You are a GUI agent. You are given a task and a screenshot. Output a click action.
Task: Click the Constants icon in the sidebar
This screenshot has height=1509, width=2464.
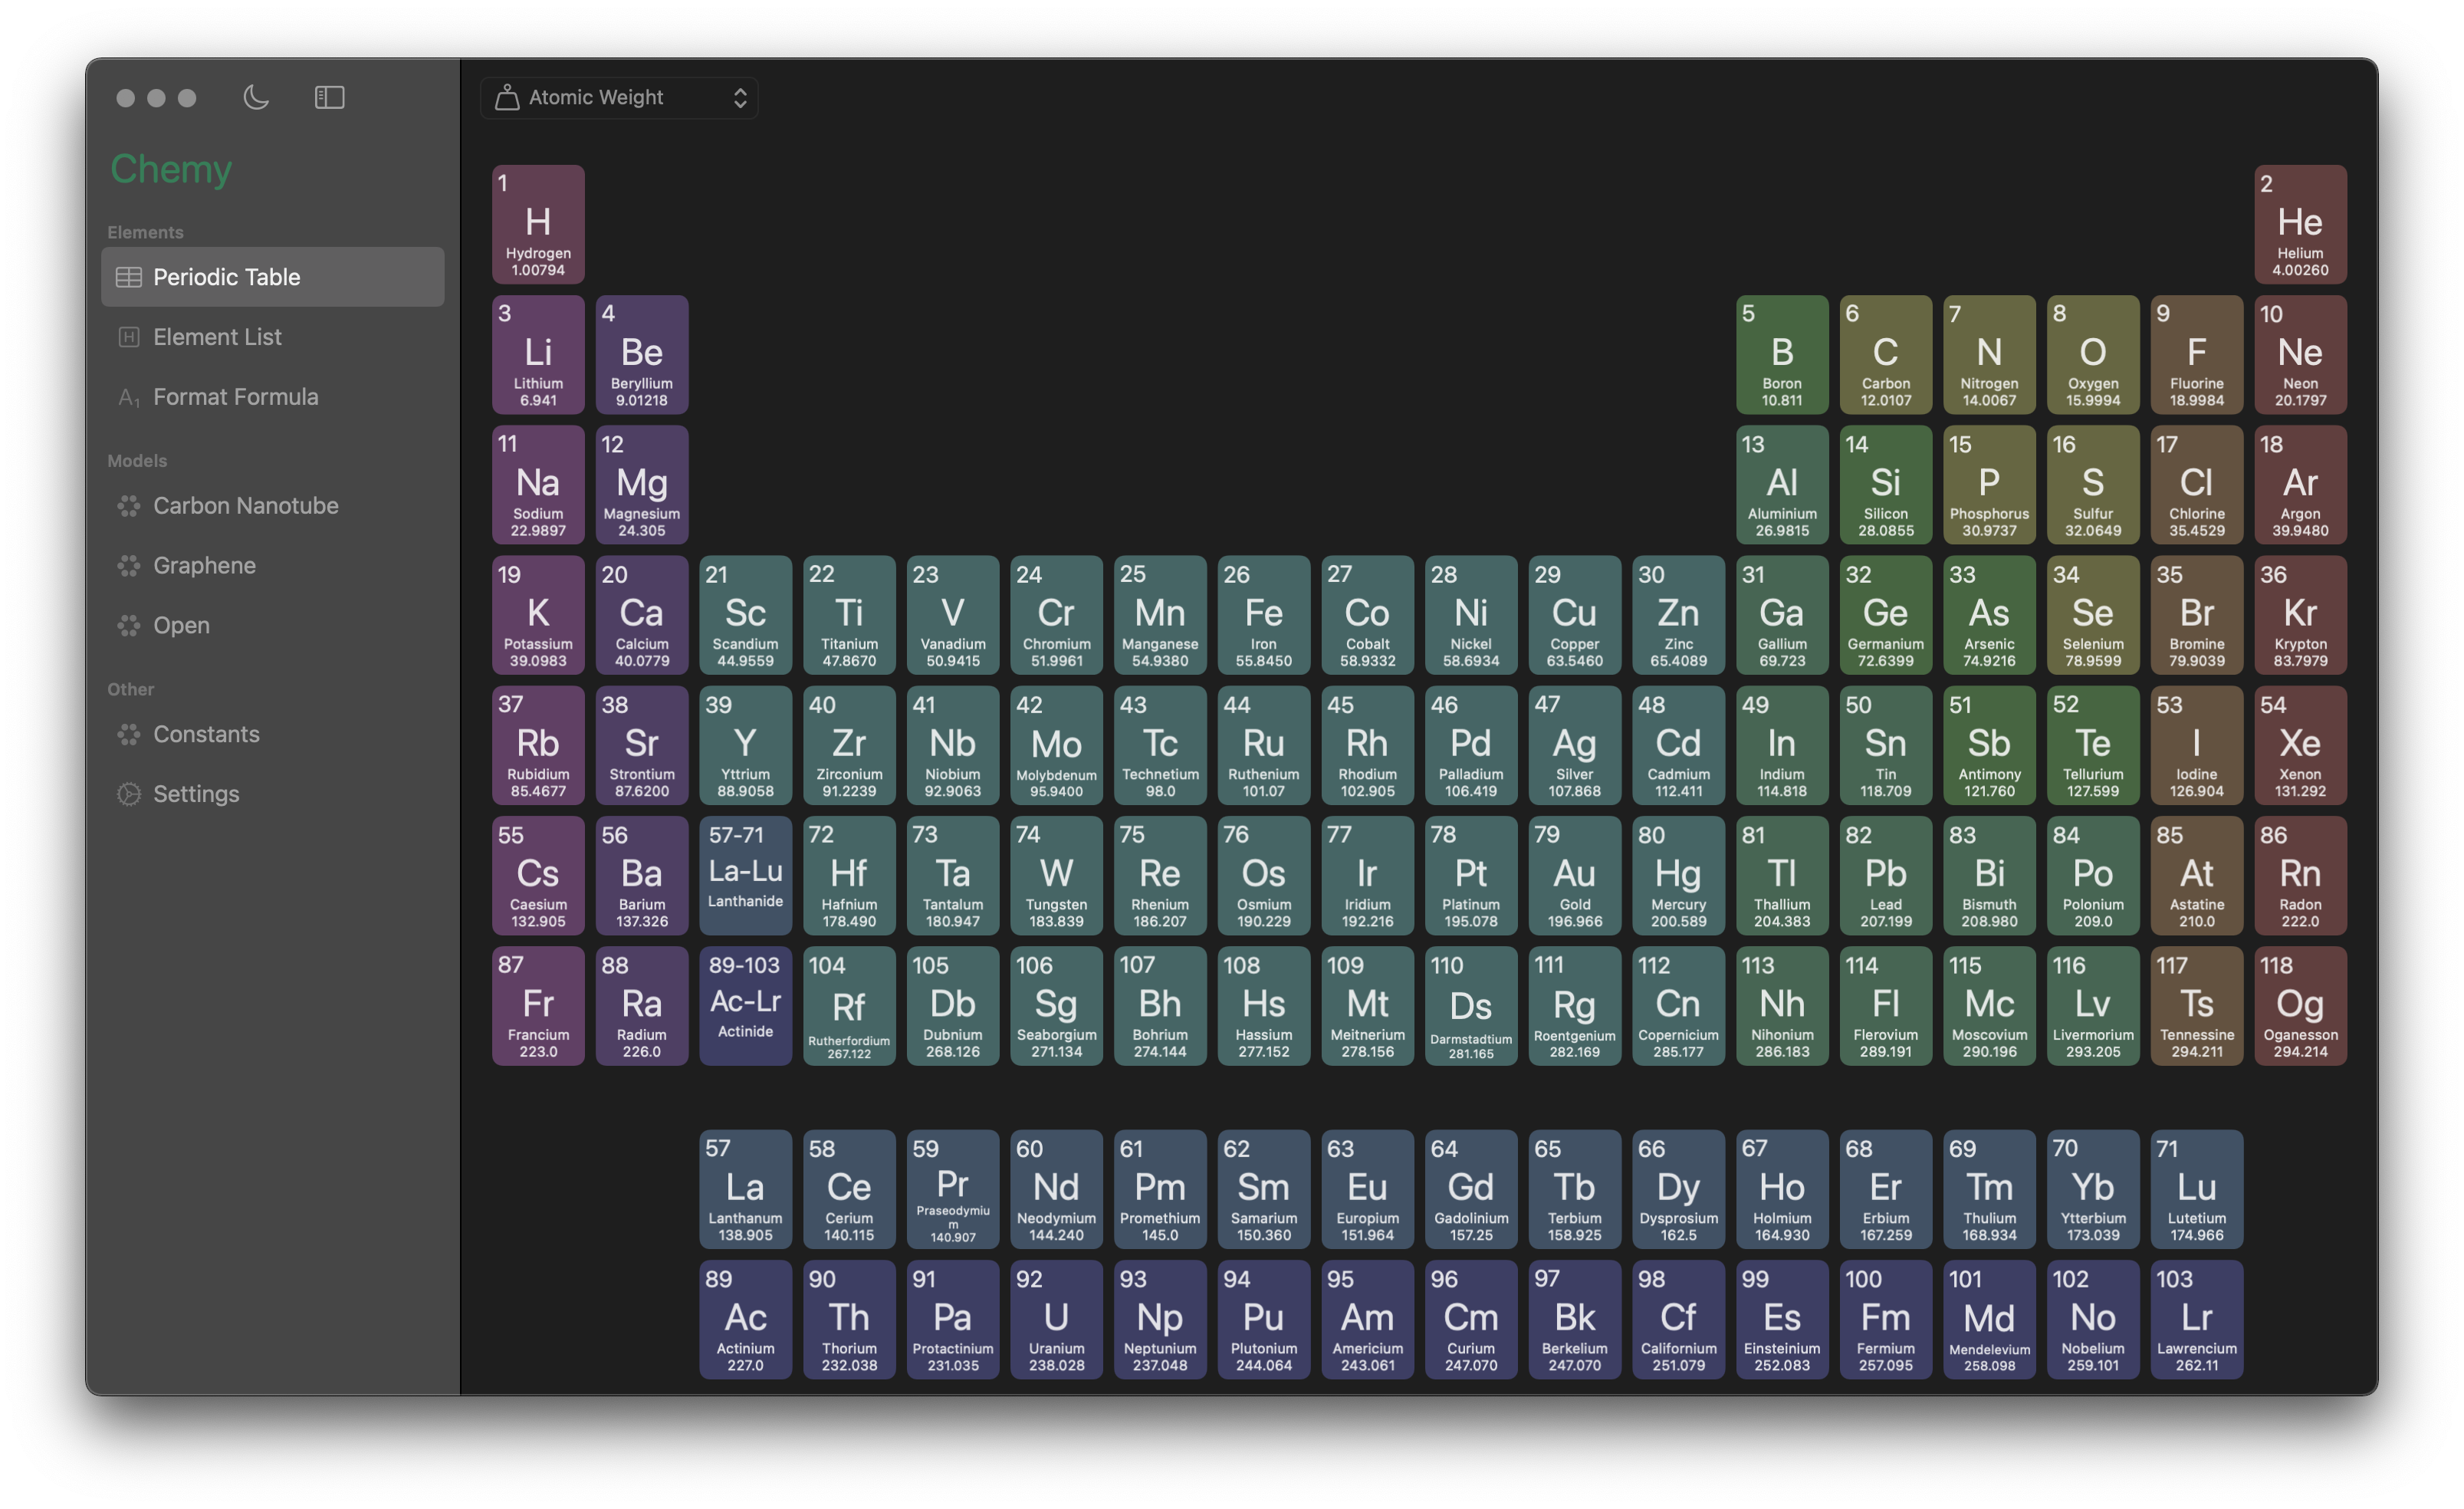pyautogui.click(x=129, y=734)
